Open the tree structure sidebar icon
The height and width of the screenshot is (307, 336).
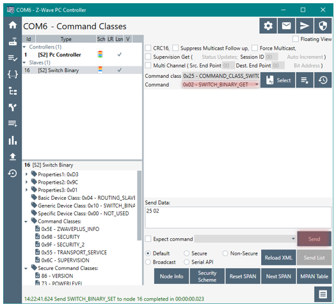(x=13, y=91)
